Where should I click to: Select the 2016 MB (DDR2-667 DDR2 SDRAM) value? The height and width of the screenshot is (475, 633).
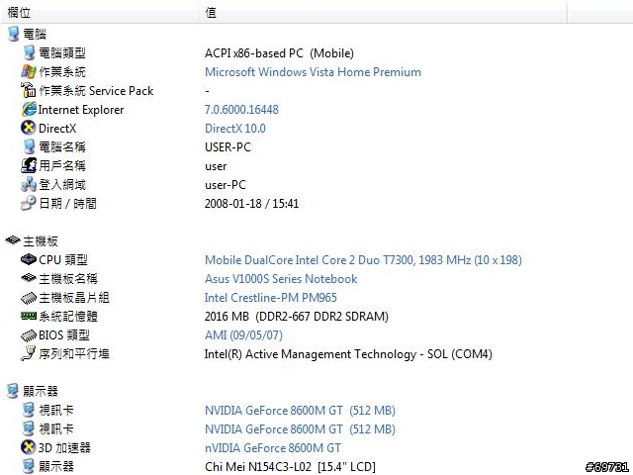pyautogui.click(x=297, y=317)
